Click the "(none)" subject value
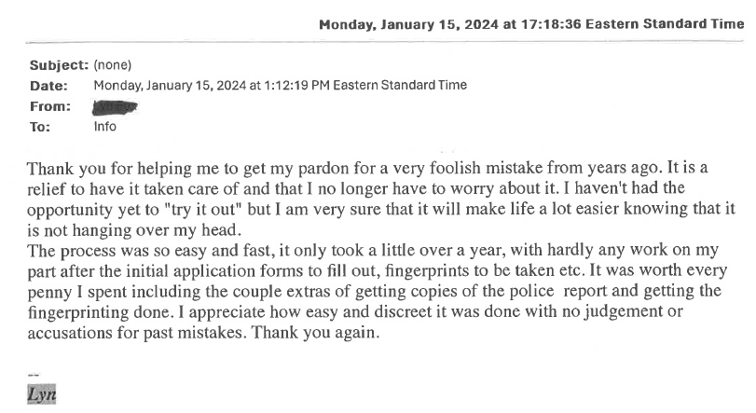The width and height of the screenshot is (756, 413). click(113, 65)
